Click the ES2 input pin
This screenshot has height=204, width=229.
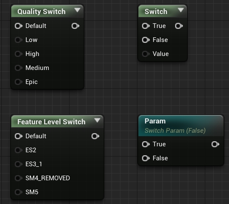click(19, 150)
